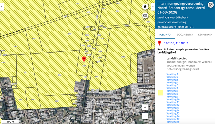Image resolution: width=215 pixels, height=124 pixels.
Task: Open the Verwijzing 3 link
Action: click(x=172, y=80)
